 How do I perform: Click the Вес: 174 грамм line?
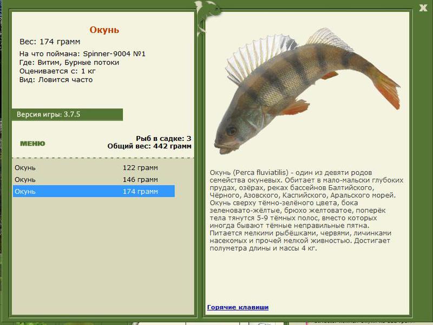(x=50, y=42)
